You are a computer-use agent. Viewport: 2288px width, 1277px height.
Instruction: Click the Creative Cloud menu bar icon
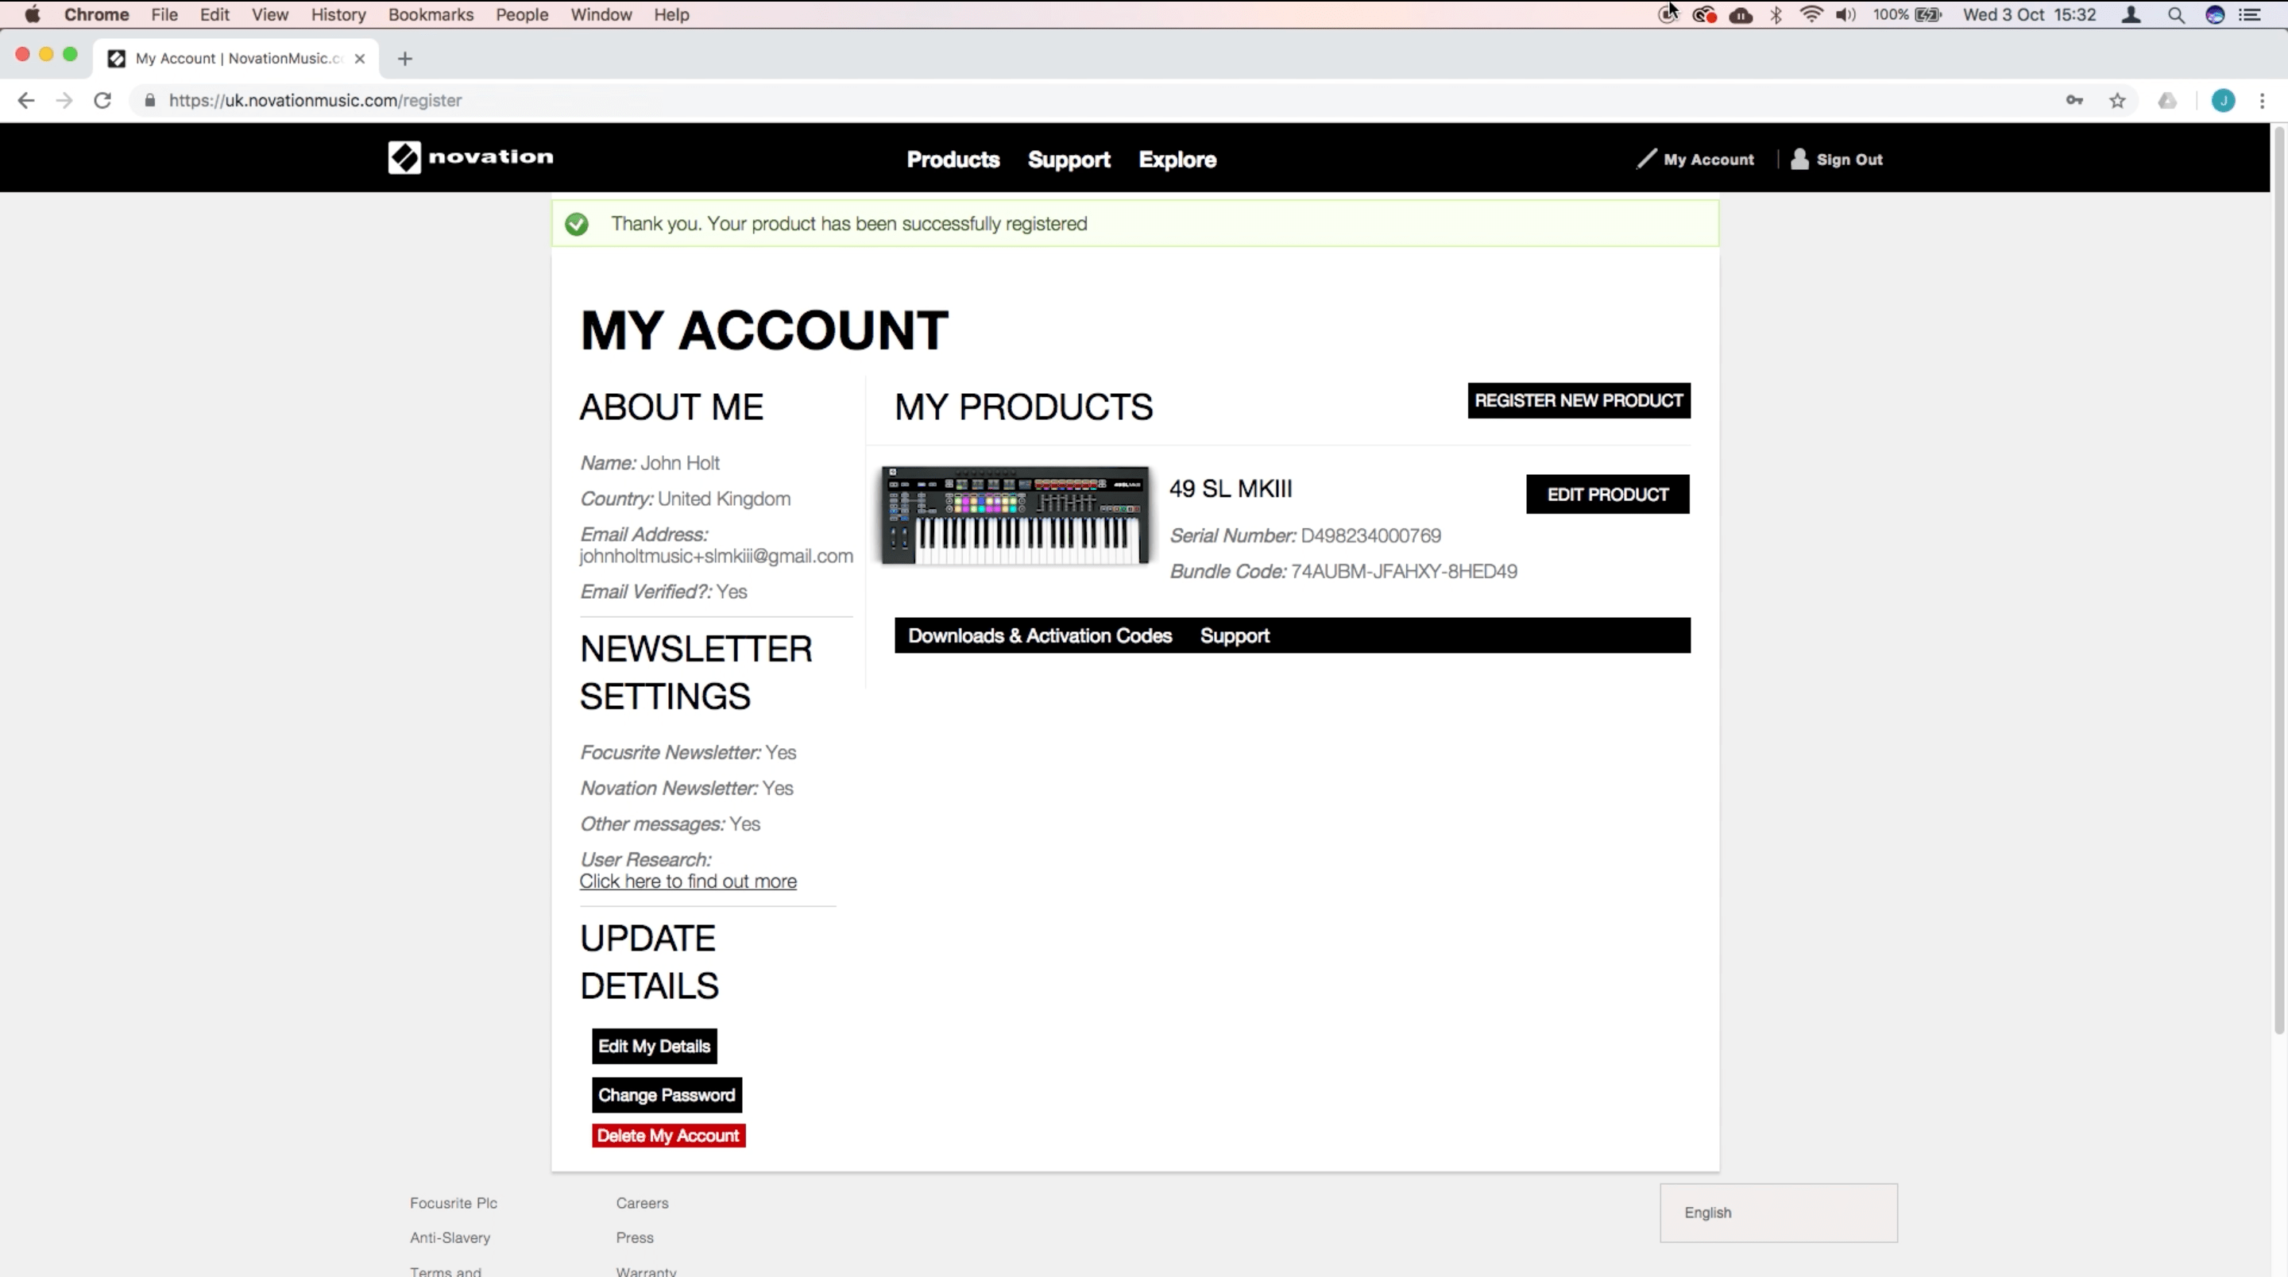coord(1703,14)
